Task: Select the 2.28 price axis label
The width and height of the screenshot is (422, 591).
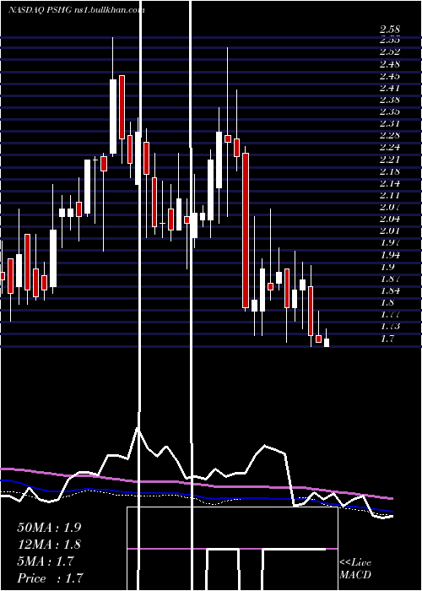Action: click(390, 135)
